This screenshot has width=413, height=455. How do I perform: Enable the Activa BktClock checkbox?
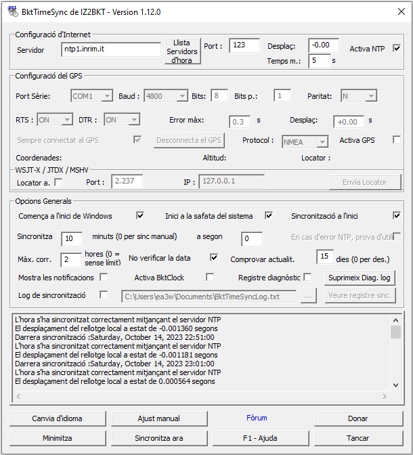click(x=210, y=277)
